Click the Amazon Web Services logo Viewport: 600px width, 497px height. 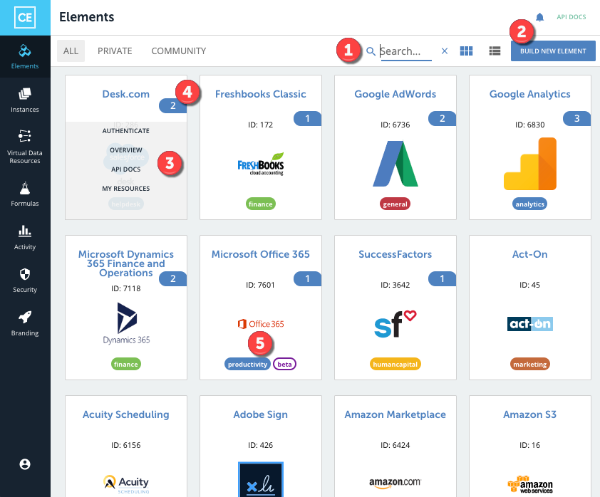[530, 484]
